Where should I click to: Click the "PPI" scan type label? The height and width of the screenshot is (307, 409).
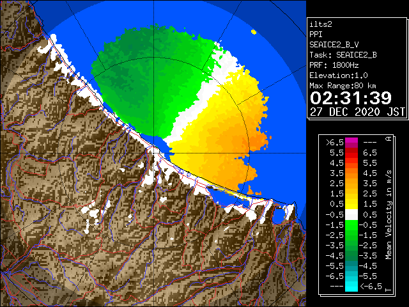click(316, 35)
